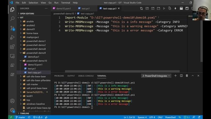Open the Remote Explorer icon
Image resolution: width=211 pixels, height=119 pixels.
pos(12,56)
